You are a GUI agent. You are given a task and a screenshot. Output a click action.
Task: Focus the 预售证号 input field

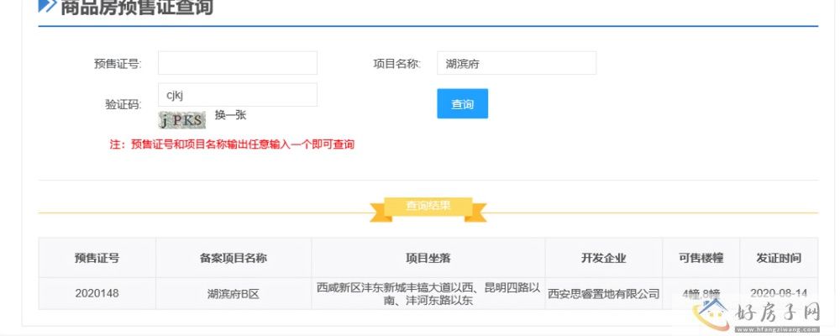(237, 63)
